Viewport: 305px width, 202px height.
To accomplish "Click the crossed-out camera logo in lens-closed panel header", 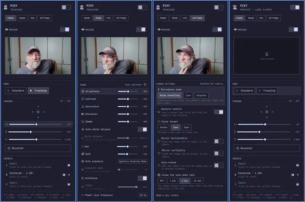I will tap(235, 7).
